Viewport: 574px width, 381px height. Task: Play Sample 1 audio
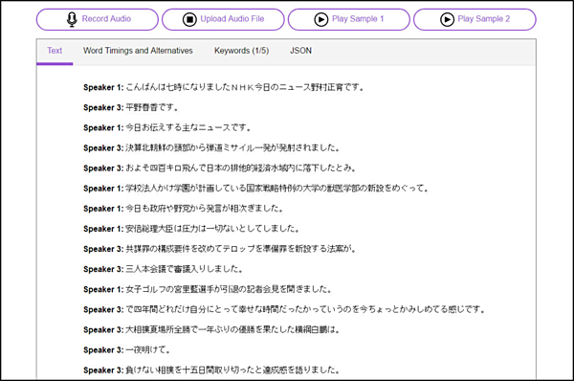pos(349,19)
